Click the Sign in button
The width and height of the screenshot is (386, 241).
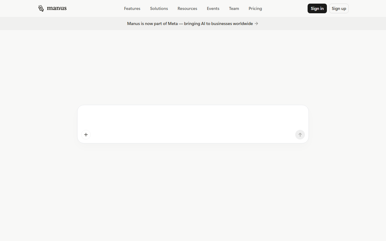[x=317, y=8]
